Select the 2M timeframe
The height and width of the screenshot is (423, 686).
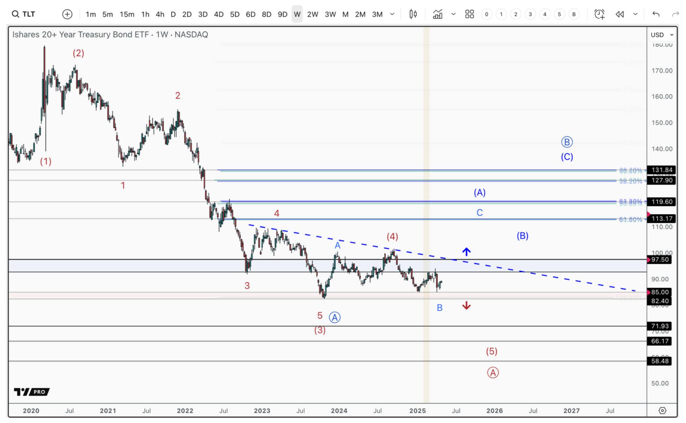(x=360, y=14)
